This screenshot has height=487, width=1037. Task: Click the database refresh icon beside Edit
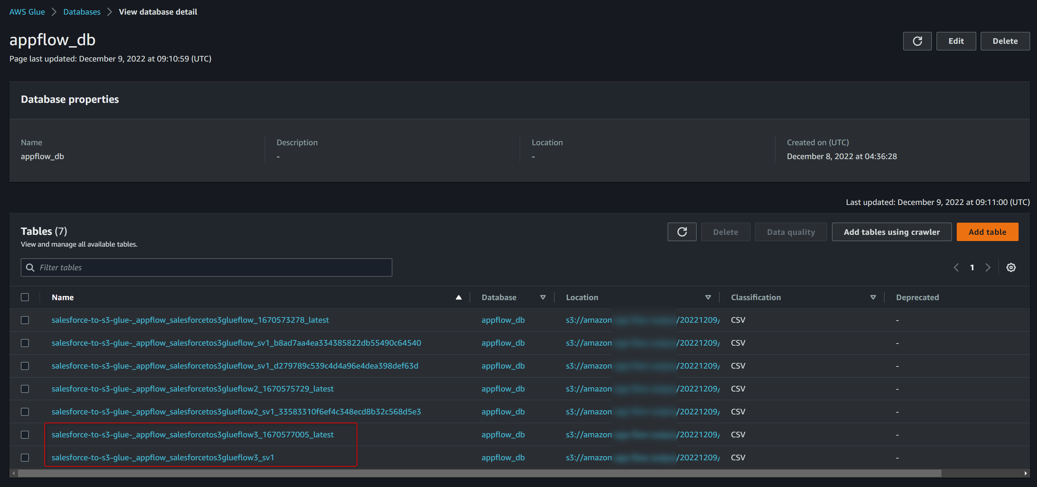point(917,41)
